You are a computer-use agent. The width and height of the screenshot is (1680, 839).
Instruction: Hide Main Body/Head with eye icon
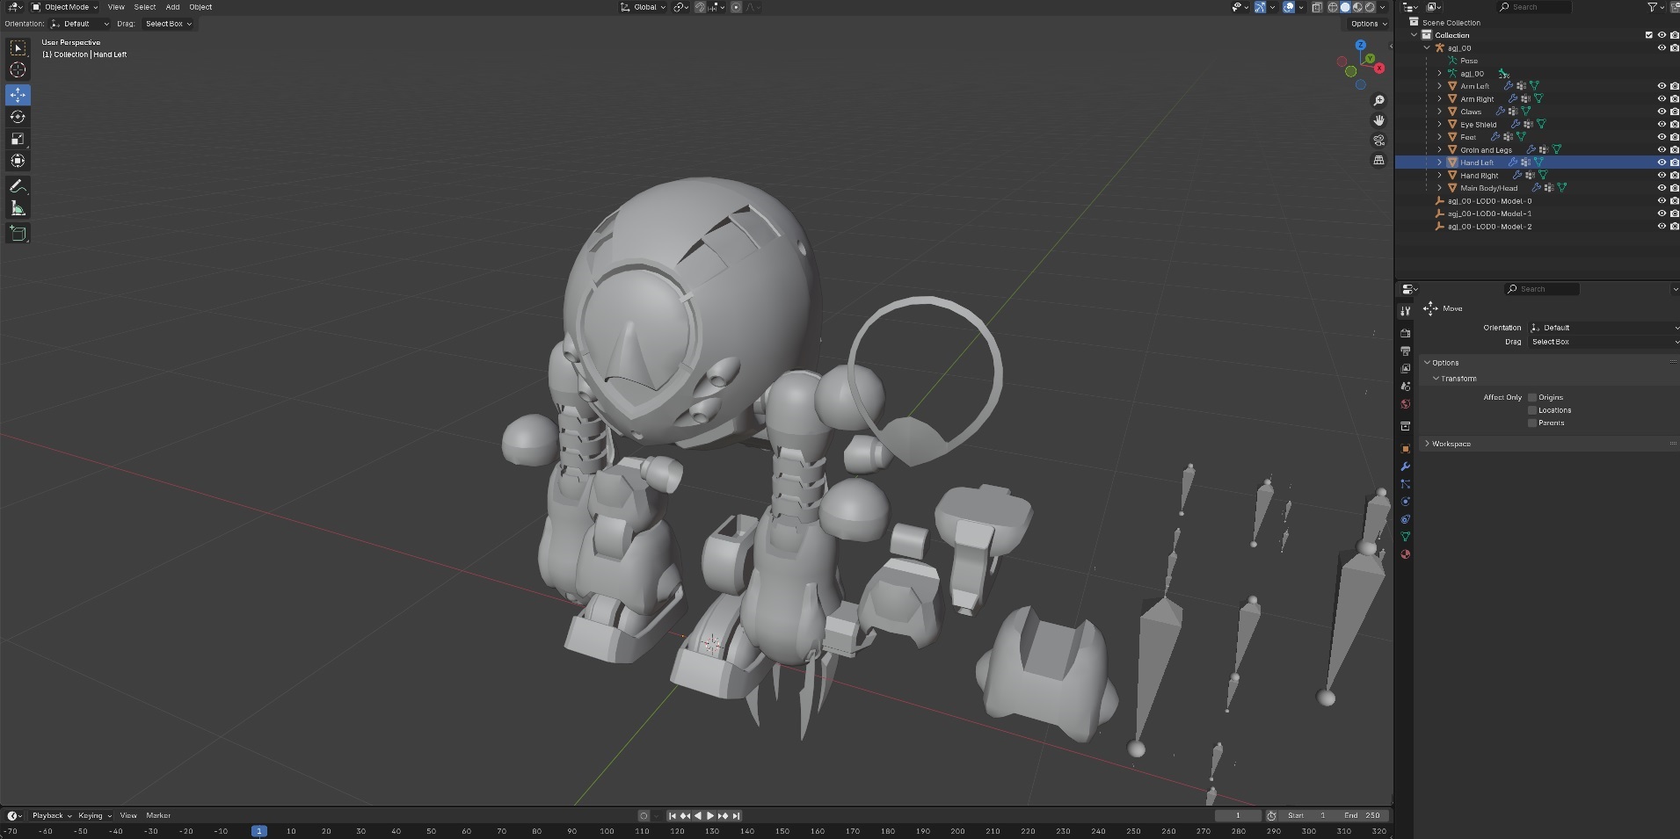click(1662, 188)
